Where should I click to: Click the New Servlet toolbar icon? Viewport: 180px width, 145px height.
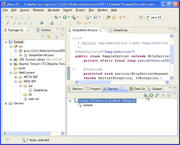click(x=96, y=17)
